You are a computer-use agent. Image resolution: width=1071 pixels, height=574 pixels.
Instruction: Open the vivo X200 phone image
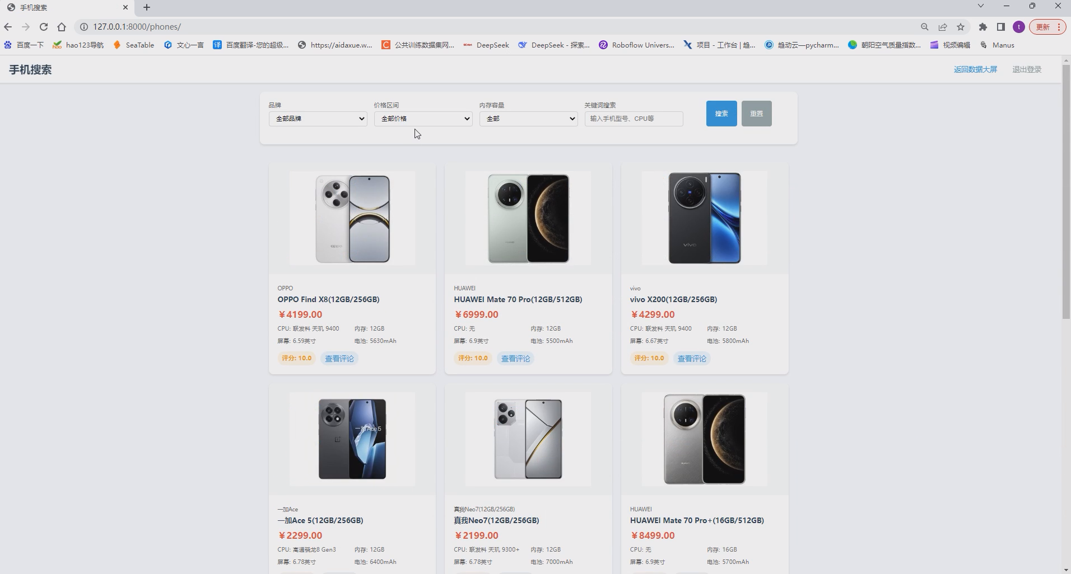click(x=705, y=218)
